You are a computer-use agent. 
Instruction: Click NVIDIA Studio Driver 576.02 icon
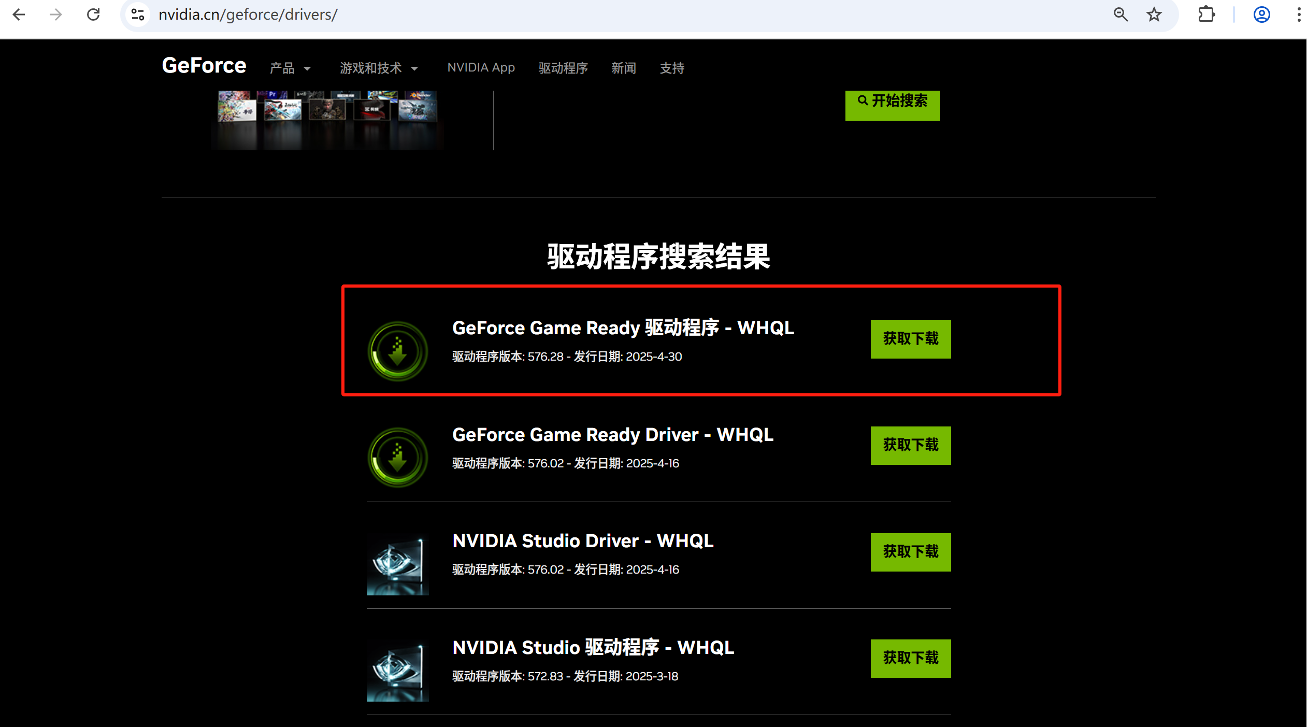tap(397, 564)
